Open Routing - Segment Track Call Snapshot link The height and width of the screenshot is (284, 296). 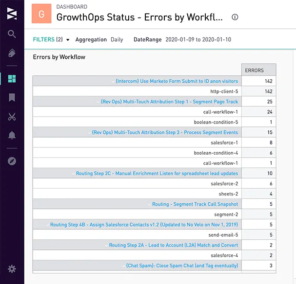pyautogui.click(x=195, y=204)
